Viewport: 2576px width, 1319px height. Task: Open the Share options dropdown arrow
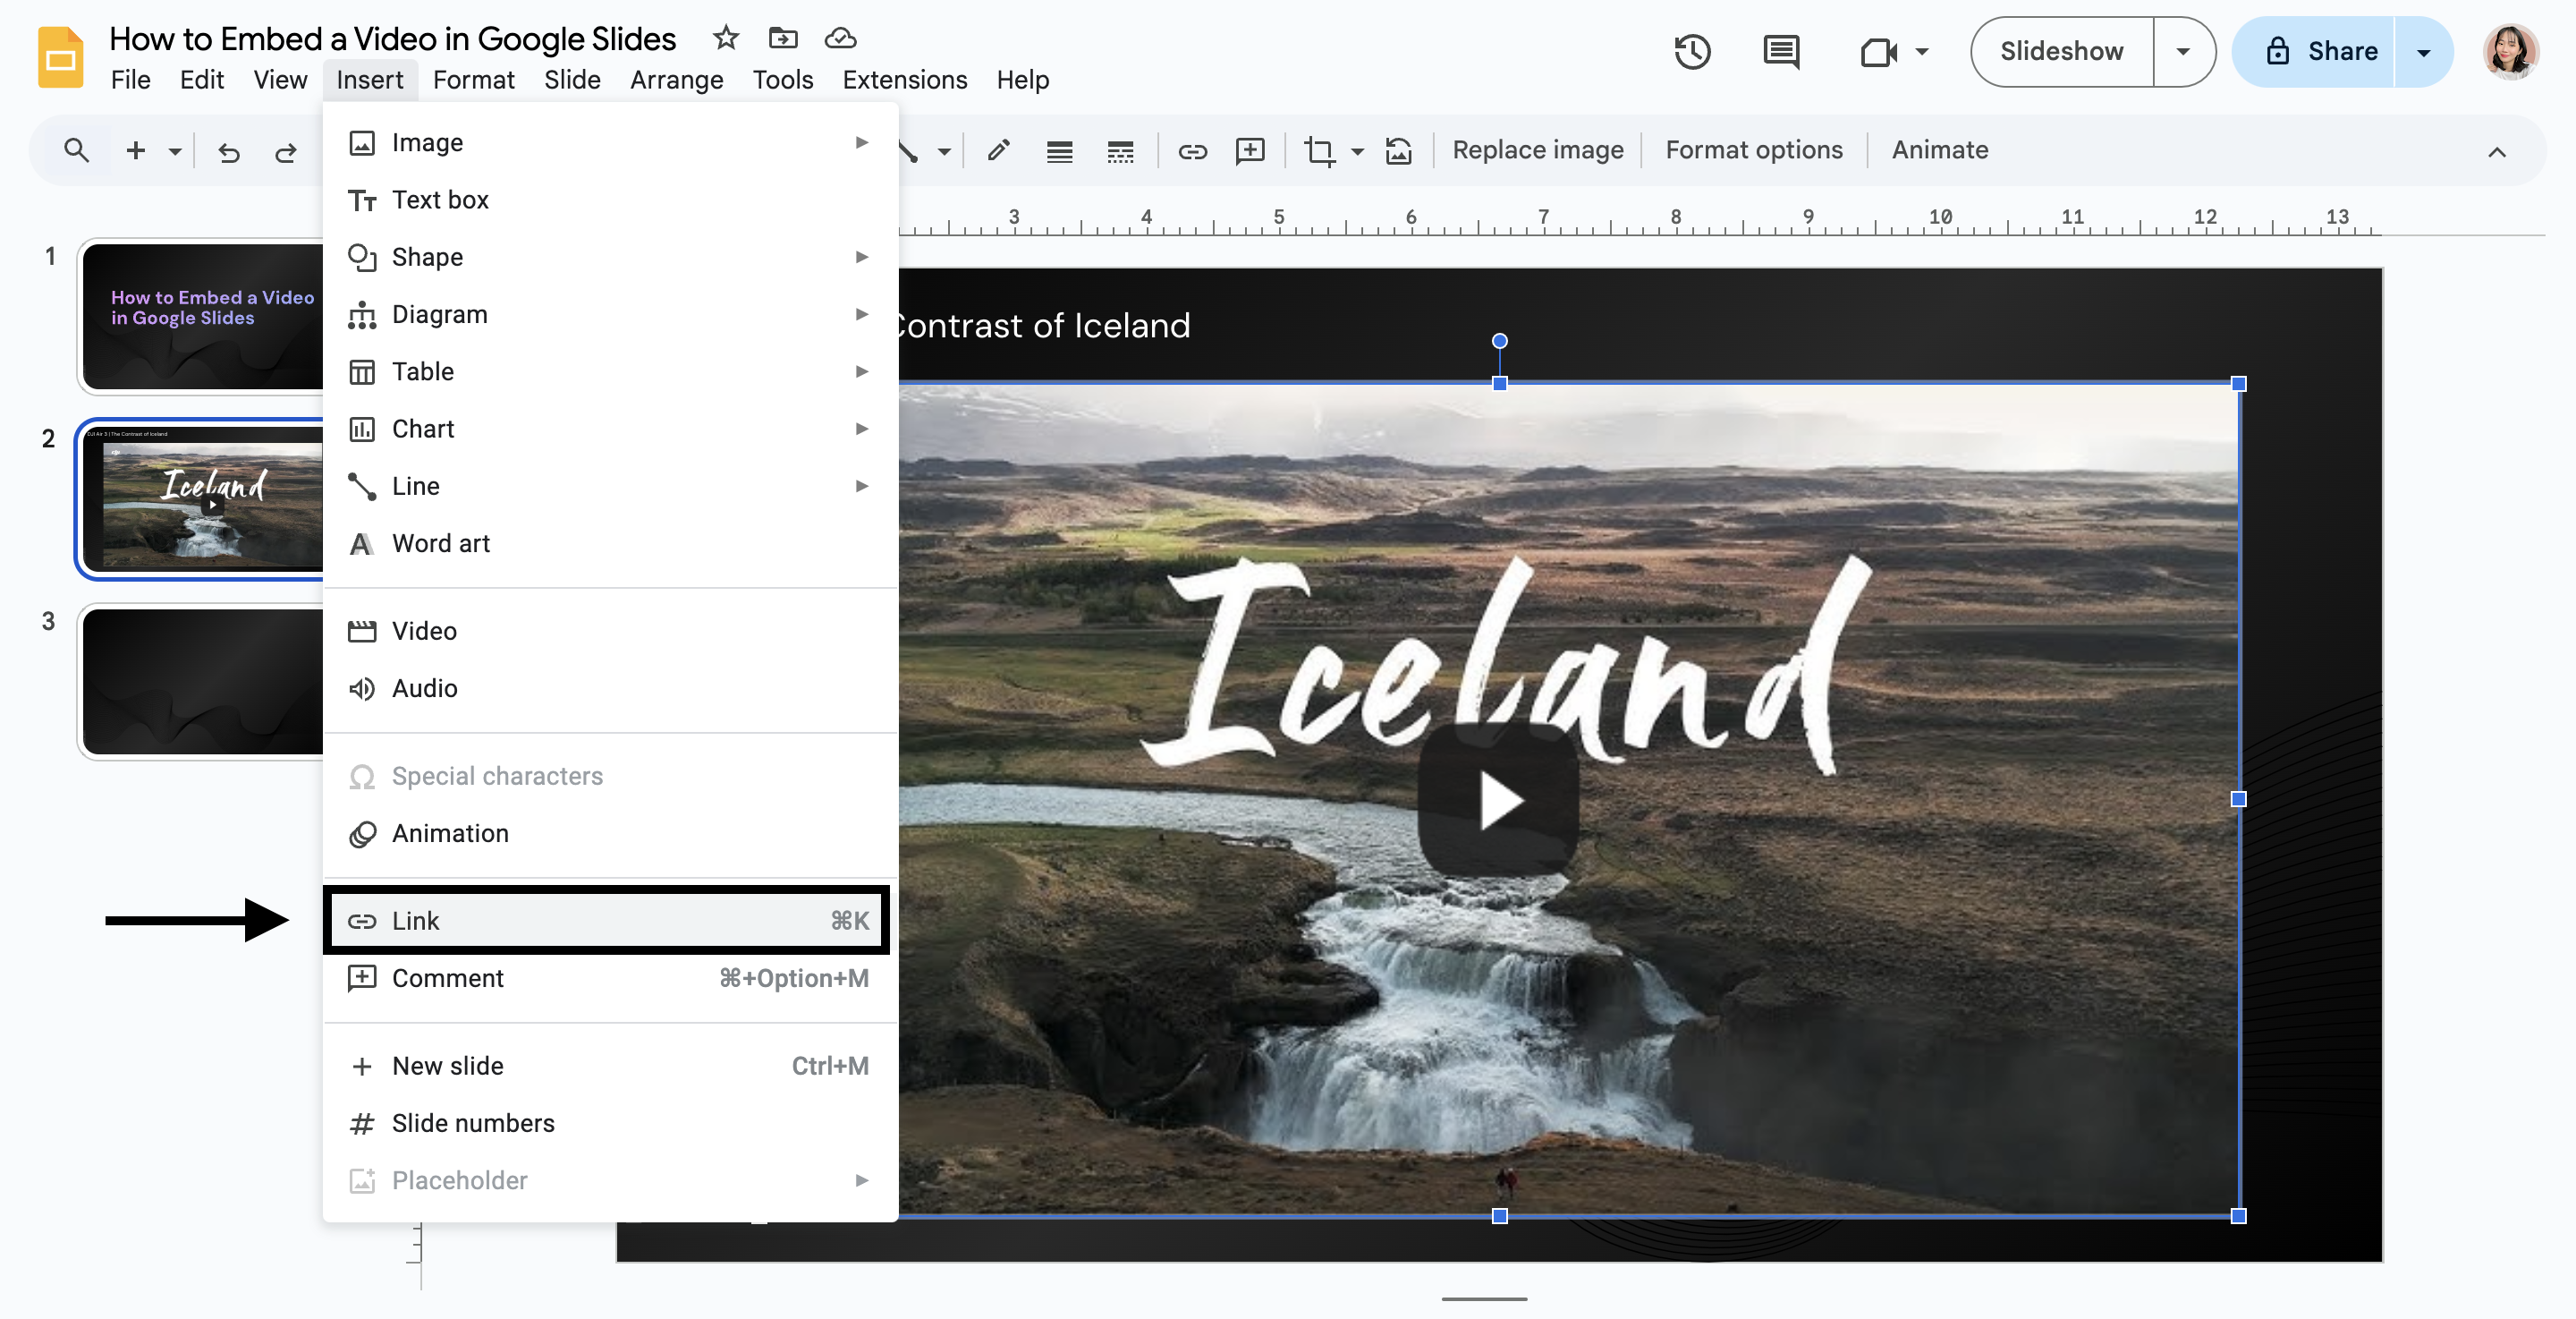pyautogui.click(x=2423, y=51)
